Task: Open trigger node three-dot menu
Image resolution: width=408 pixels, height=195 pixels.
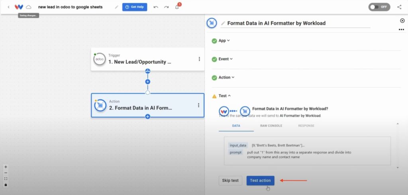Action: [x=199, y=59]
